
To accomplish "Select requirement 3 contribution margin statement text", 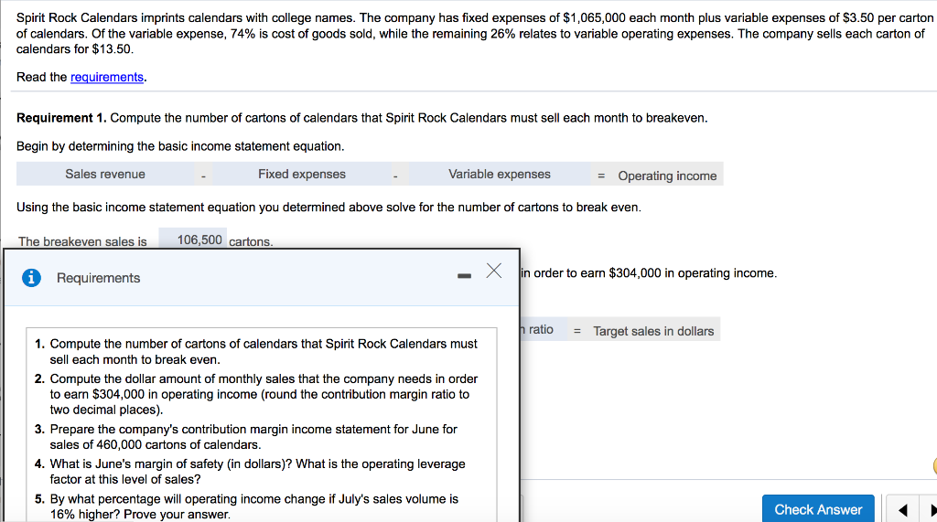I will tap(253, 437).
